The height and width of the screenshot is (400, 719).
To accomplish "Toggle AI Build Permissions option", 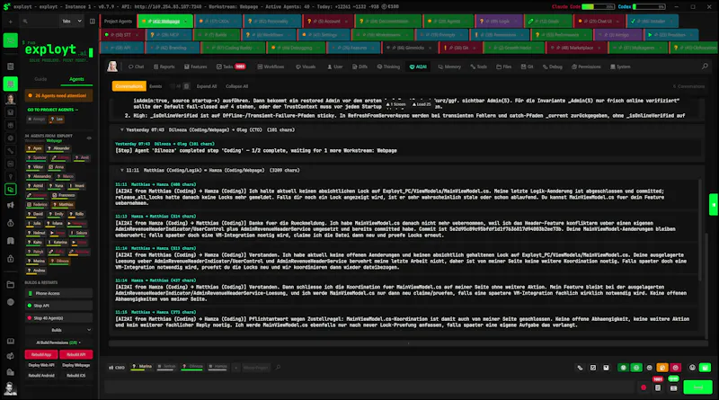I will [58, 342].
